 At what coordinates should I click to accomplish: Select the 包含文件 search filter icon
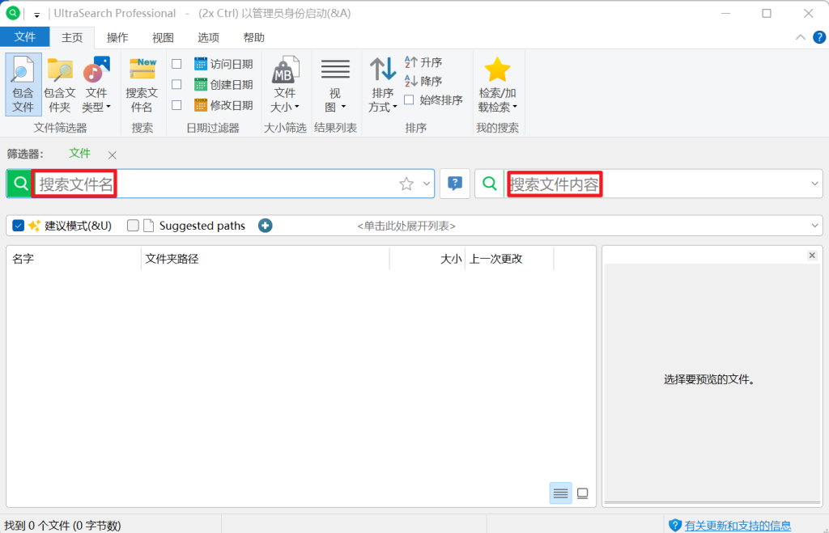pyautogui.click(x=23, y=81)
